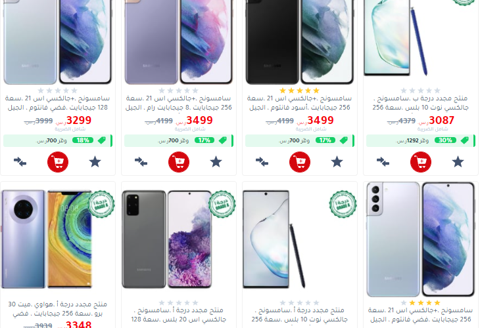The height and width of the screenshot is (328, 480).
Task: Compare the black Galaxy S21+ 256GB
Action: point(262,162)
